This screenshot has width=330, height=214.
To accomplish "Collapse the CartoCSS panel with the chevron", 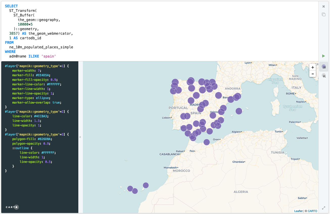I will (x=80, y=137).
